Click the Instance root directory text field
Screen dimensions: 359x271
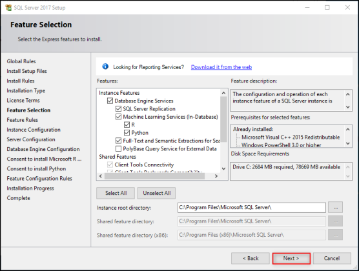(252, 207)
